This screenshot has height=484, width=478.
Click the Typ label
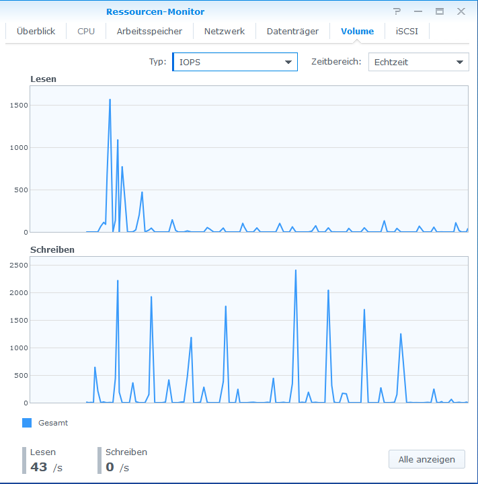[157, 61]
